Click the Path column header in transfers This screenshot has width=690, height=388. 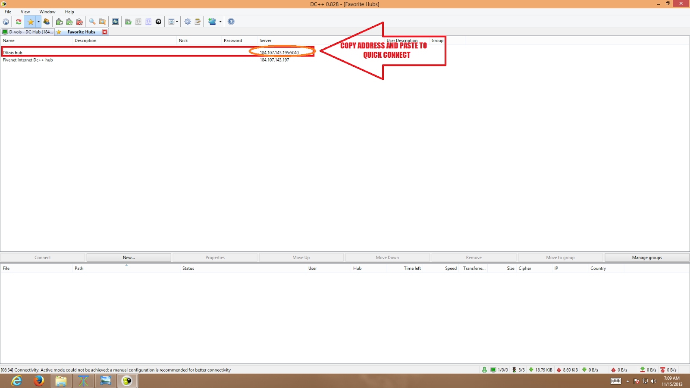point(126,268)
